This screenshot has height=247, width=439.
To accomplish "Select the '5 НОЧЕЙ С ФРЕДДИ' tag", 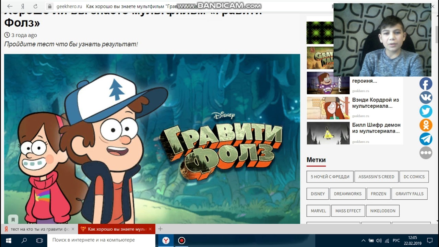I will (330, 177).
